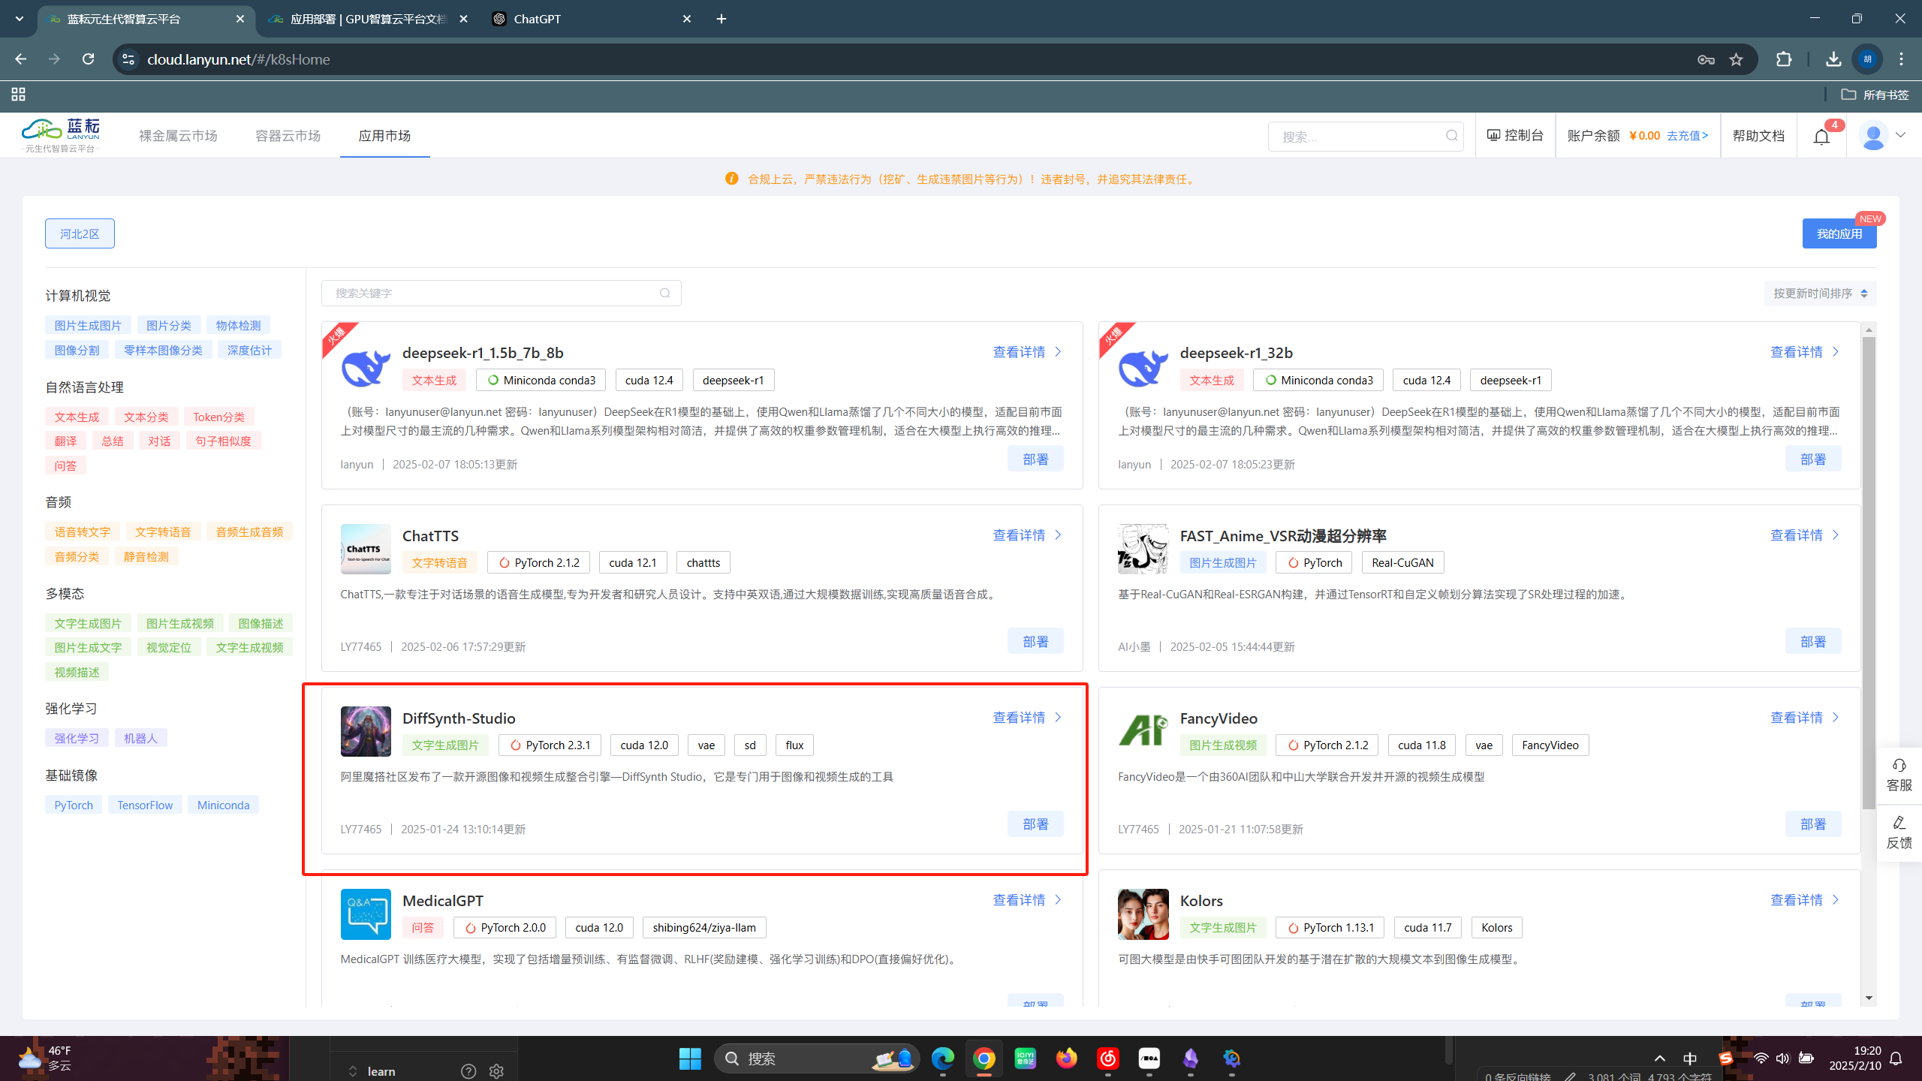The width and height of the screenshot is (1922, 1081).
Task: Click the notification bell icon
Action: click(1821, 137)
